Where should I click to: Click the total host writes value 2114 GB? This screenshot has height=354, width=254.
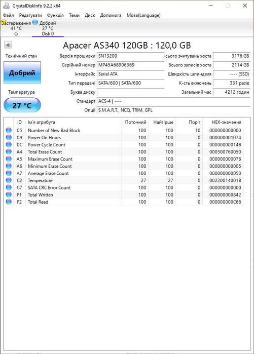(x=232, y=65)
